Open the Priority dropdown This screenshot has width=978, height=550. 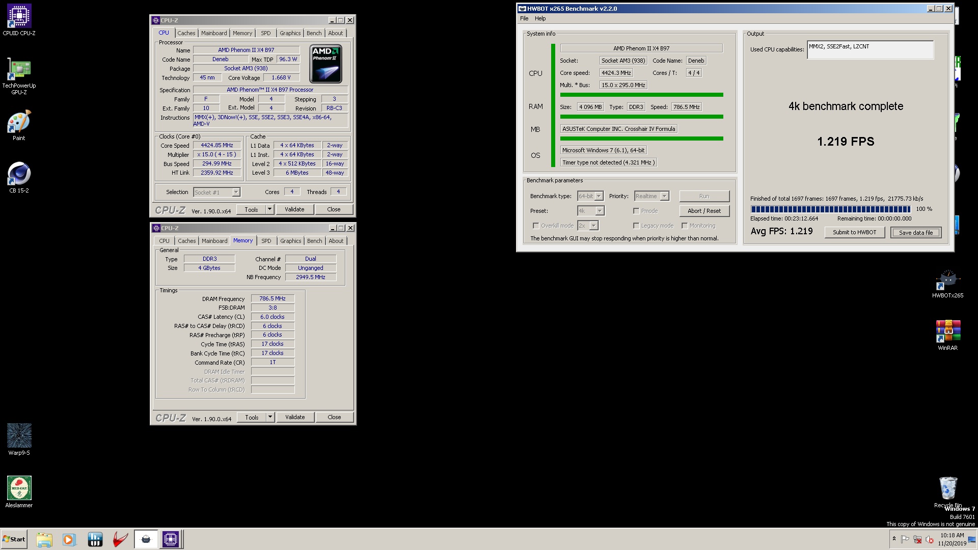click(664, 196)
